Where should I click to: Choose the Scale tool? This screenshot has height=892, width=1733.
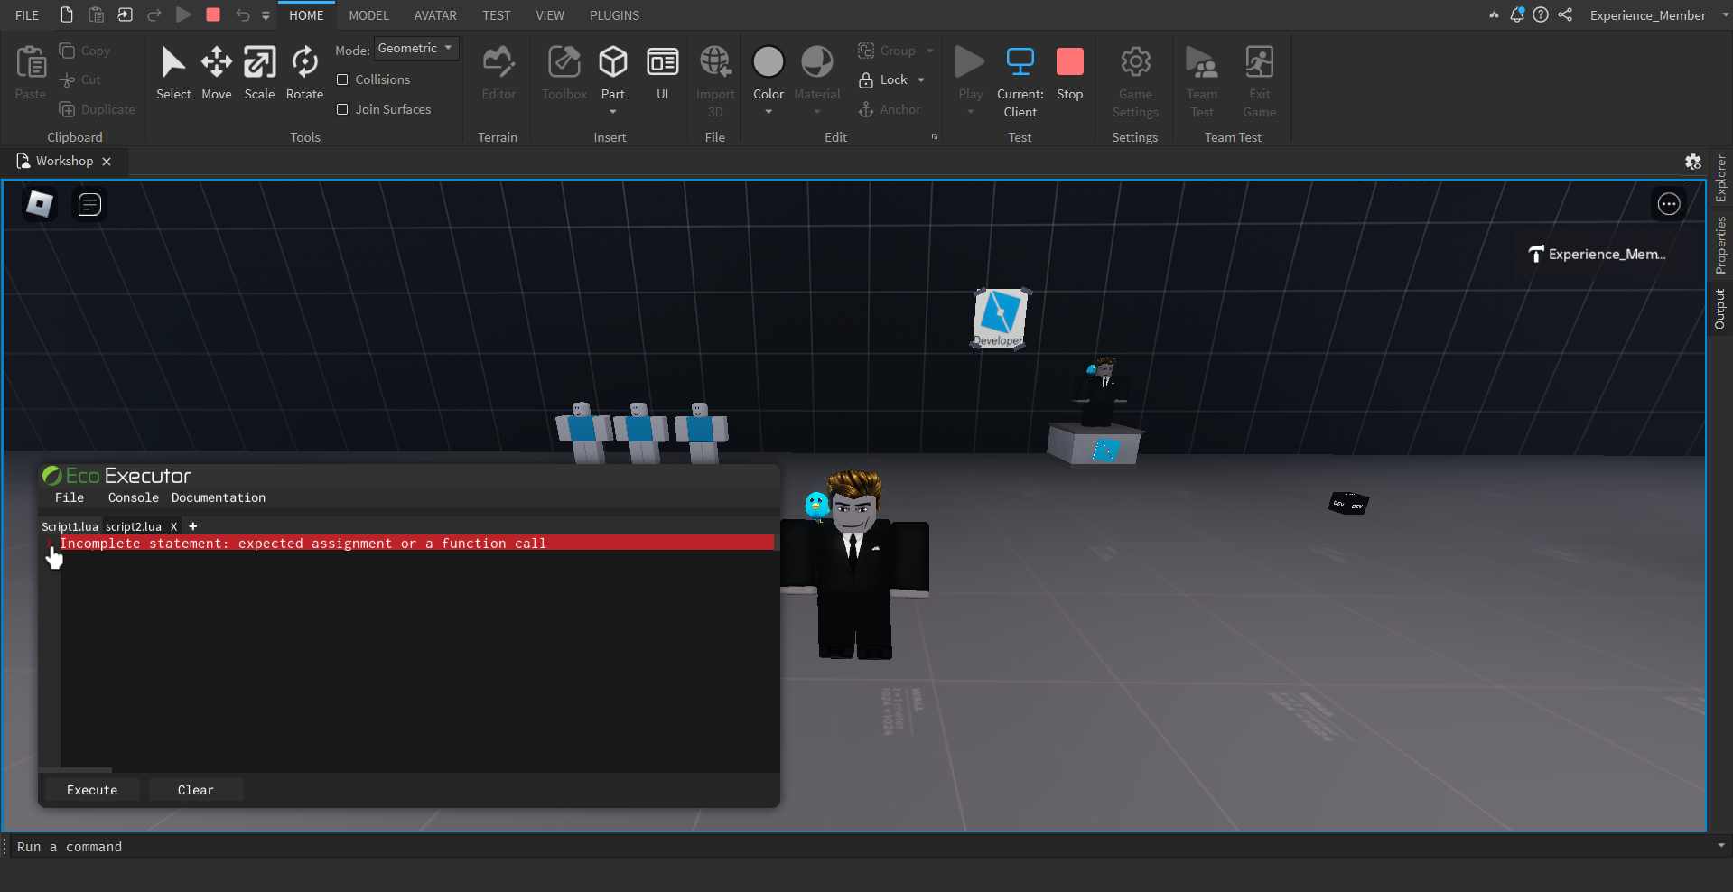pyautogui.click(x=259, y=73)
